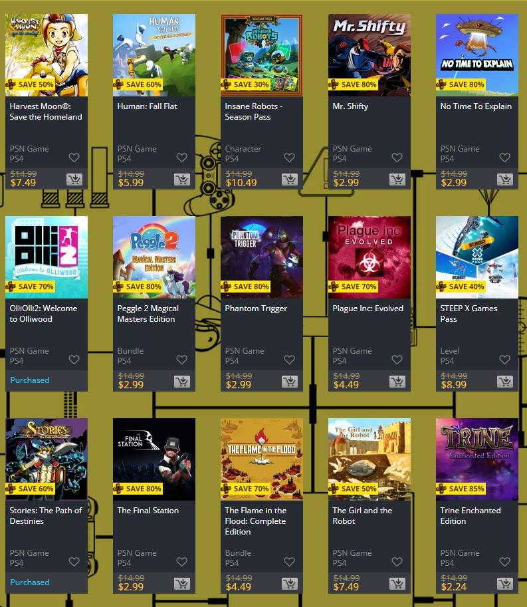The image size is (527, 607).
Task: Toggle wishlist heart for Phantom Trigger
Action: 290,360
